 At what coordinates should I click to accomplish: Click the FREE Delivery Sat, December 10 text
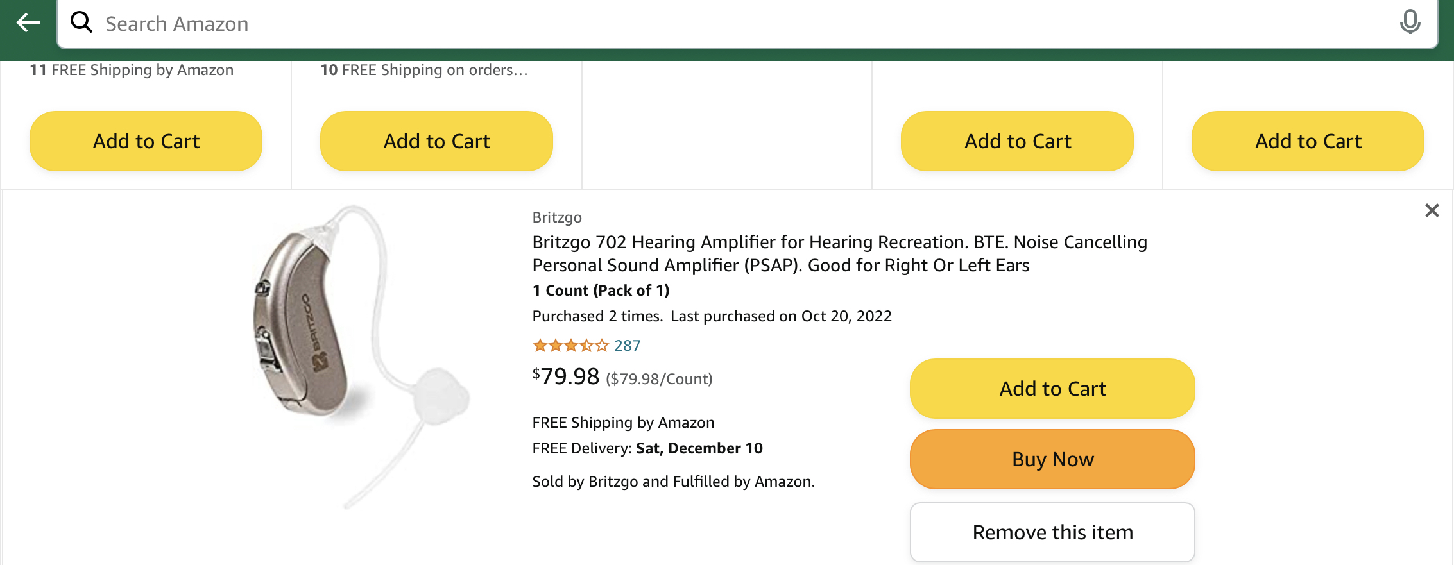(x=647, y=448)
